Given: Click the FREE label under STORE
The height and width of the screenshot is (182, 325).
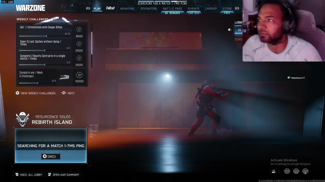Looking at the screenshot, I should 227,13.
